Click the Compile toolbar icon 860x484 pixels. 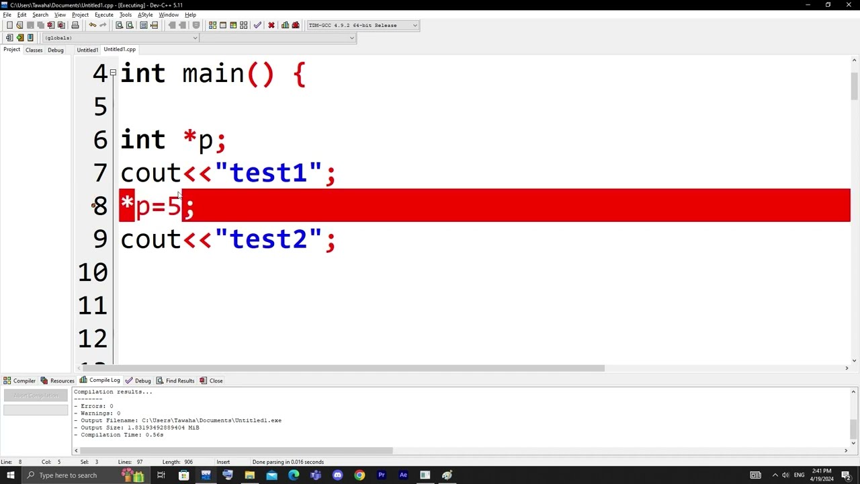click(212, 25)
